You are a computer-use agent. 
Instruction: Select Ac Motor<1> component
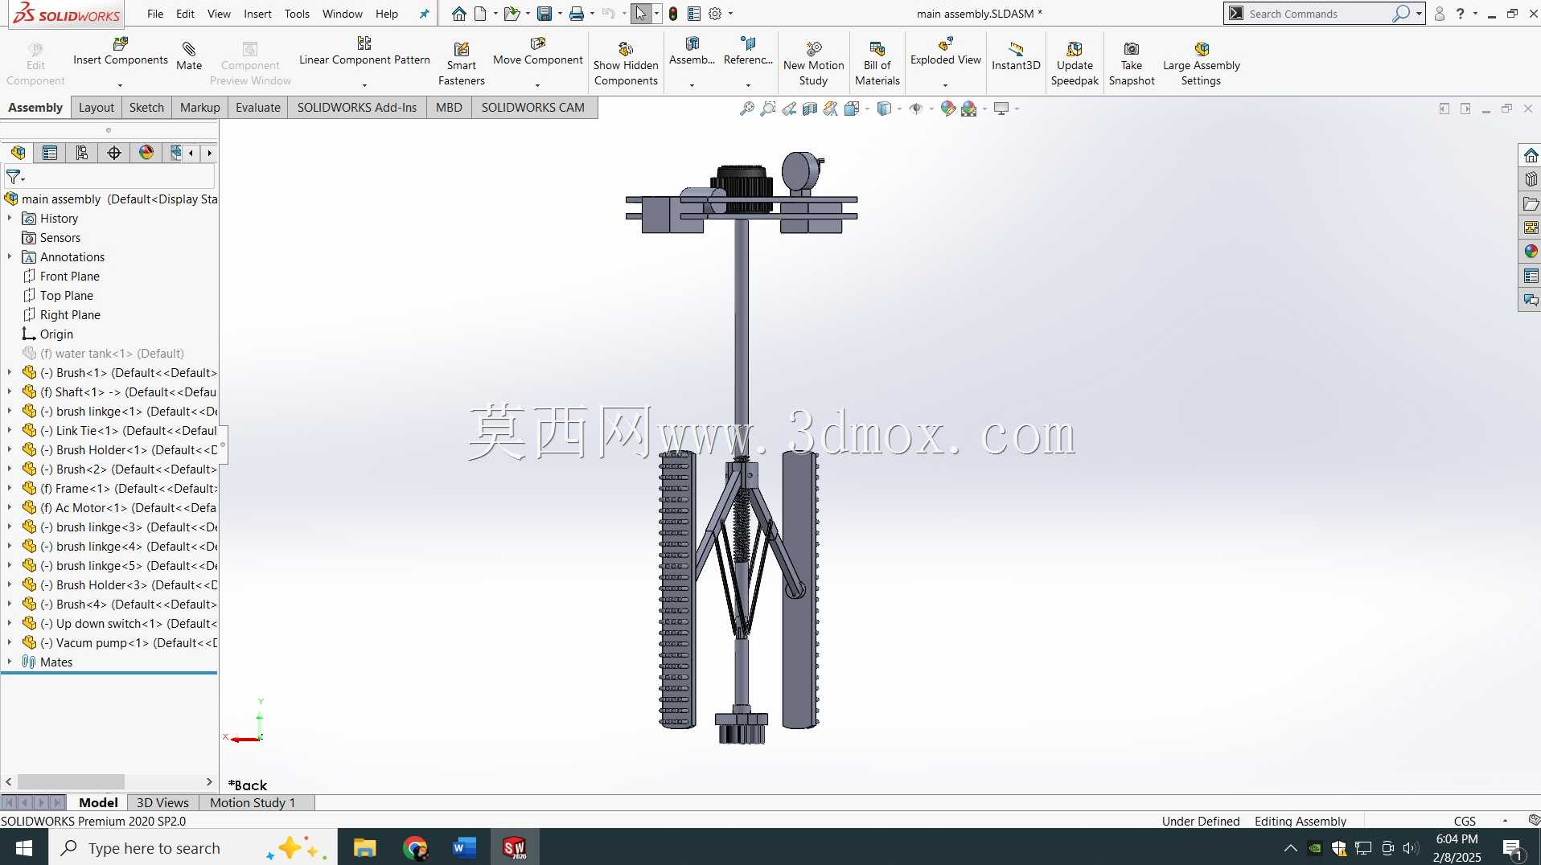pos(119,507)
